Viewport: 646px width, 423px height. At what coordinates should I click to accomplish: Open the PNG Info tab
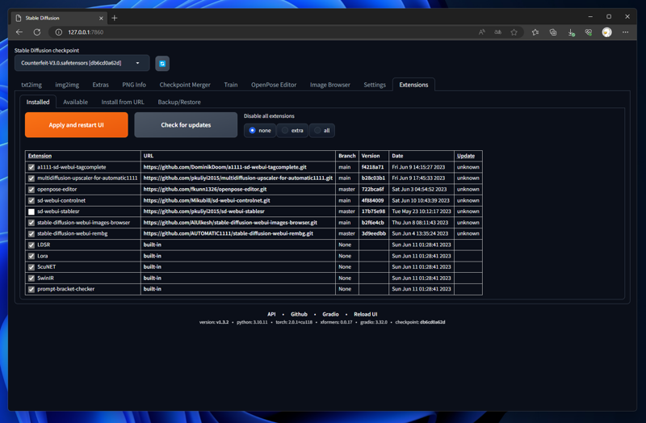point(134,85)
